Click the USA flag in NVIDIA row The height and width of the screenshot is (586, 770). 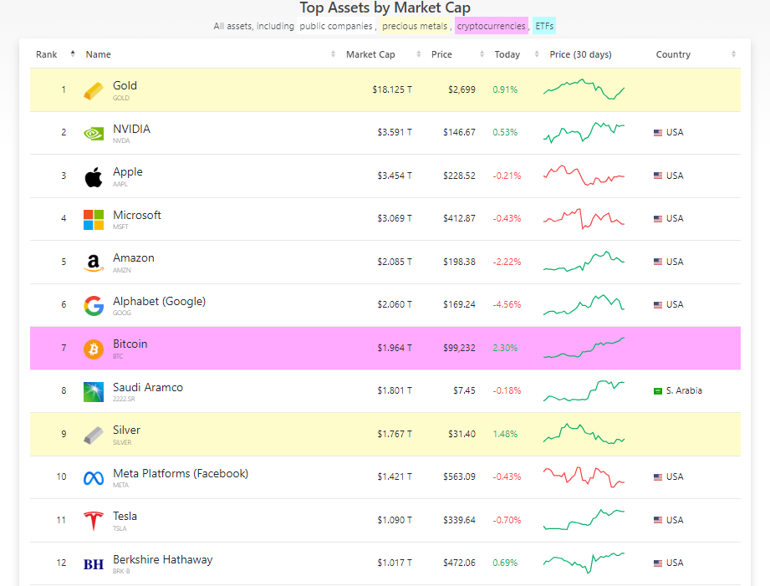(x=658, y=133)
